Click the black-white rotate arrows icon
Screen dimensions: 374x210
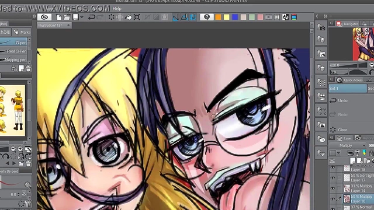286,17
